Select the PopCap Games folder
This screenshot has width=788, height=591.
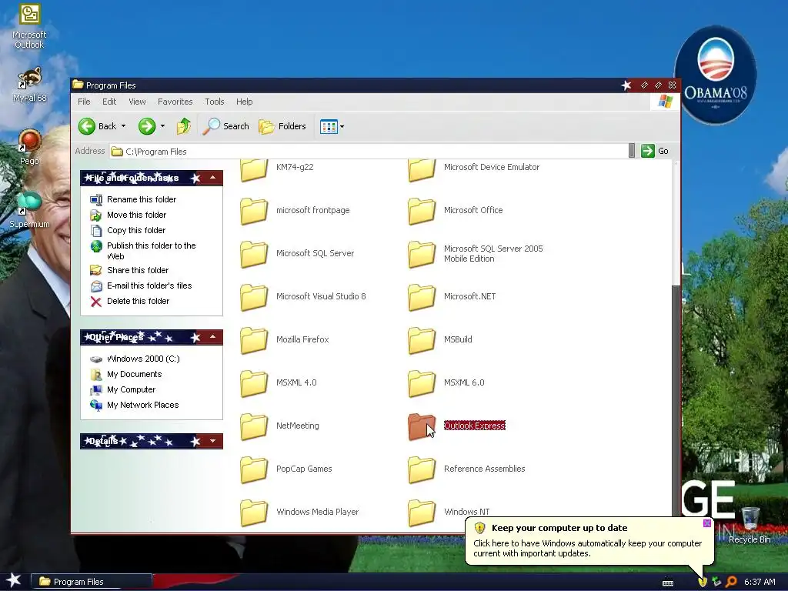tap(286, 469)
